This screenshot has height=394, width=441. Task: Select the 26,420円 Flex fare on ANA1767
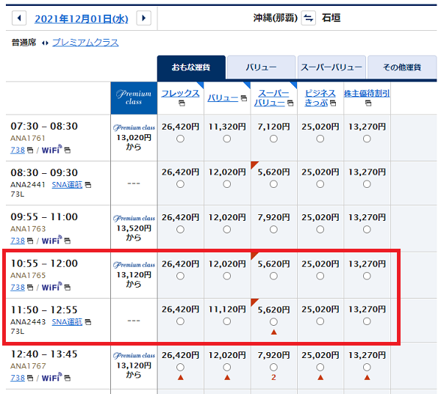[180, 367]
